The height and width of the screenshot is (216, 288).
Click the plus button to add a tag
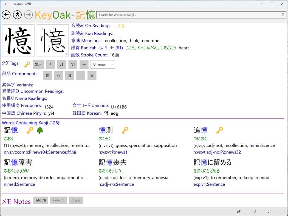pos(84,64)
